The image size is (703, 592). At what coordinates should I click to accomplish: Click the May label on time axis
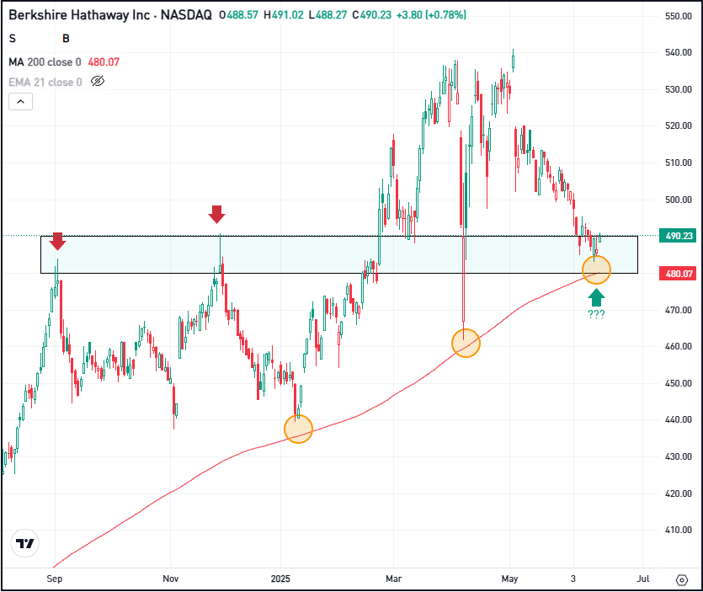[x=509, y=579]
